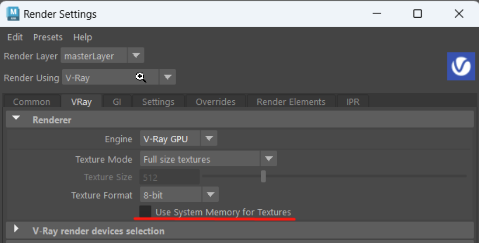
Task: Open the Texture Format 8-bit dropdown
Action: click(179, 195)
